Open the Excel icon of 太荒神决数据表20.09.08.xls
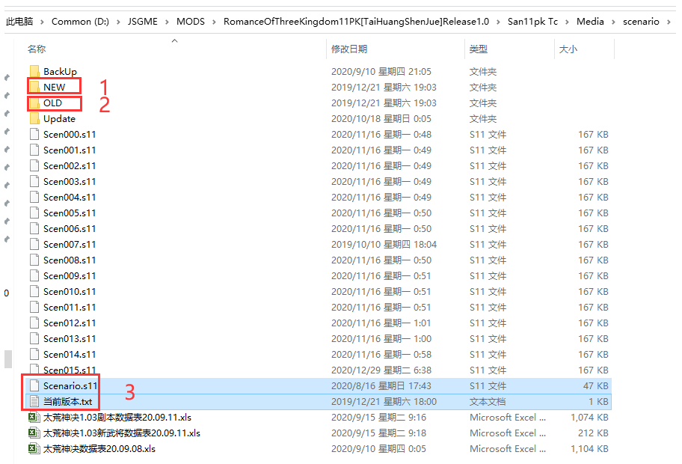Image resolution: width=682 pixels, height=464 pixels. 34,448
